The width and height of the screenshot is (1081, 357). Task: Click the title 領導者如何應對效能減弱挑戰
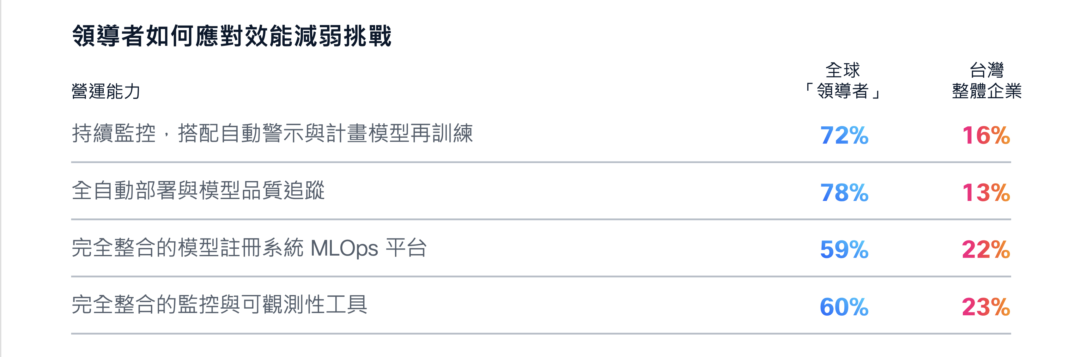[232, 36]
